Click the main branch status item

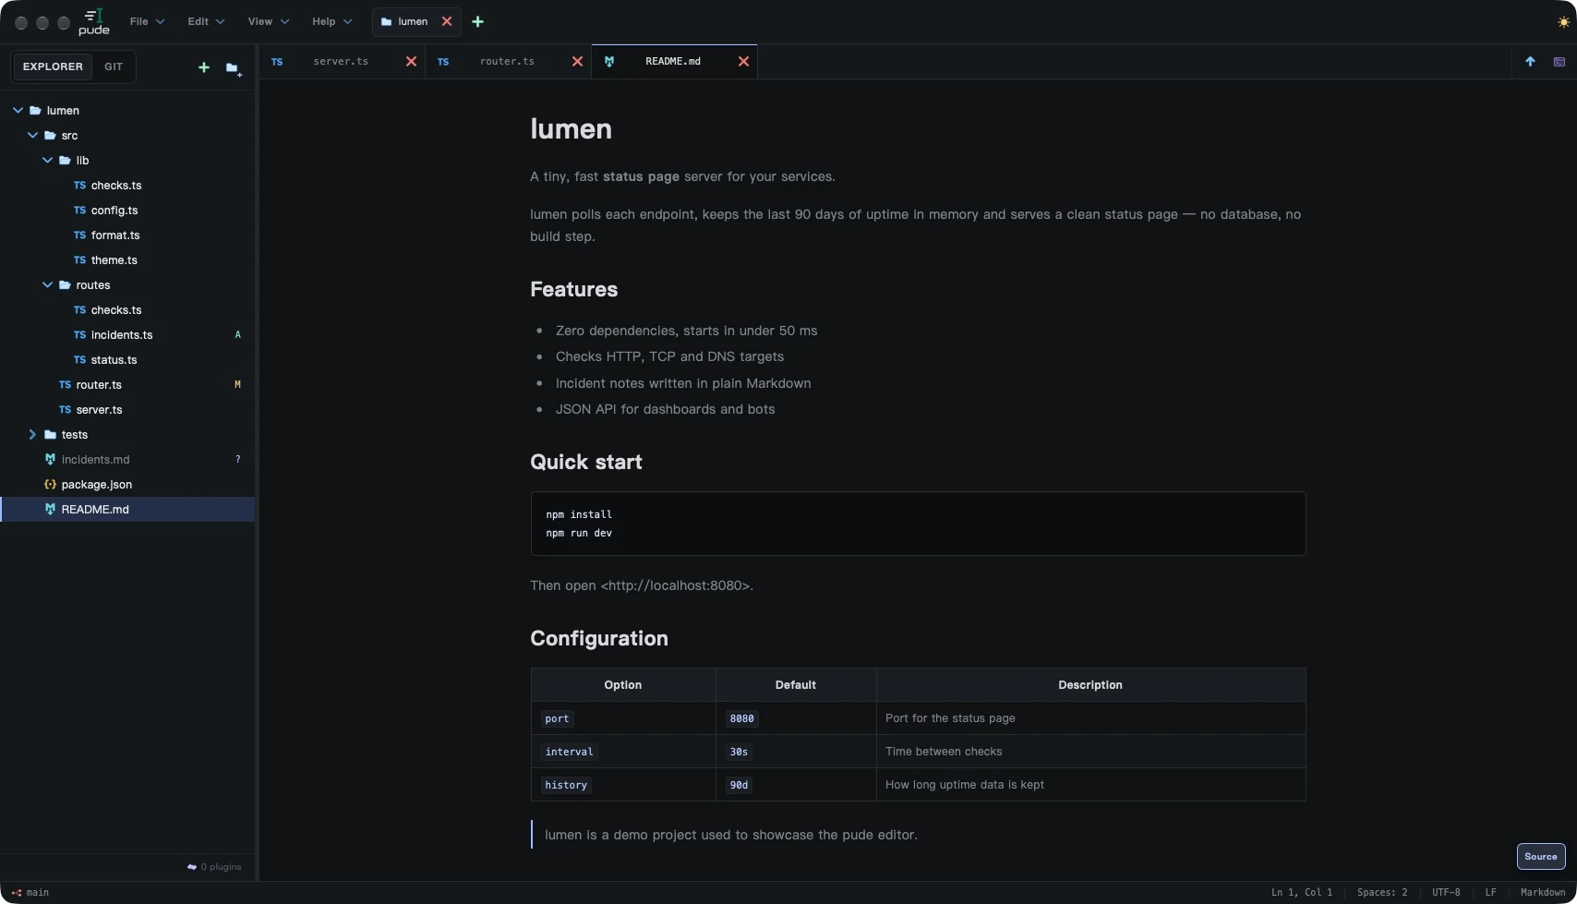pyautogui.click(x=30, y=893)
